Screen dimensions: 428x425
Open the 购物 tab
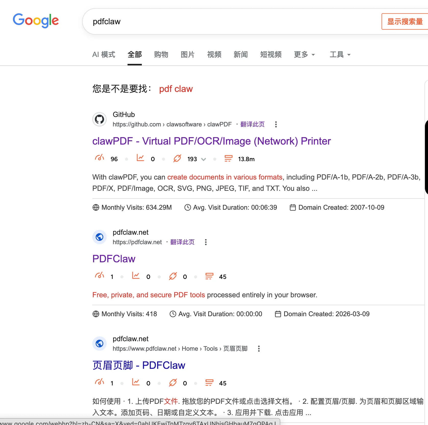pyautogui.click(x=161, y=54)
